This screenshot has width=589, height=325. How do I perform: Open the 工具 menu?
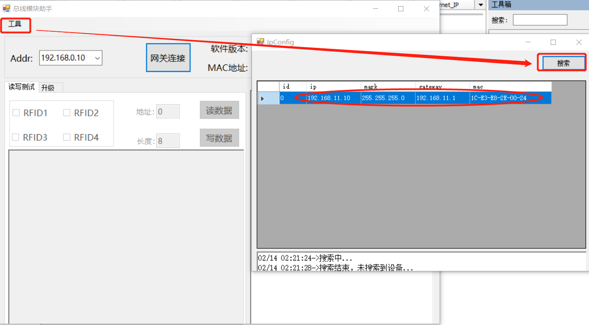point(15,25)
